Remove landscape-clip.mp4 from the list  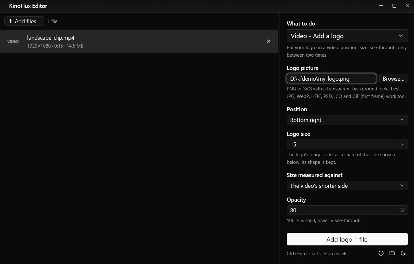268,41
